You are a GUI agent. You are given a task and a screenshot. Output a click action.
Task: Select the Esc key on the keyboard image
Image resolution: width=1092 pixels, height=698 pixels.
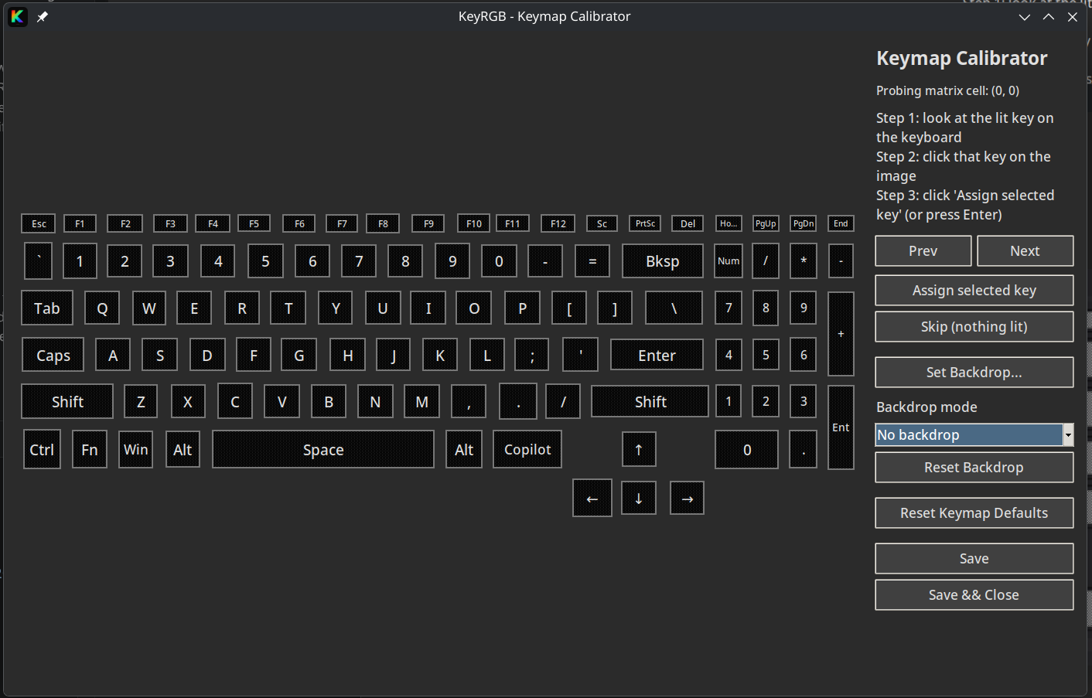[39, 223]
